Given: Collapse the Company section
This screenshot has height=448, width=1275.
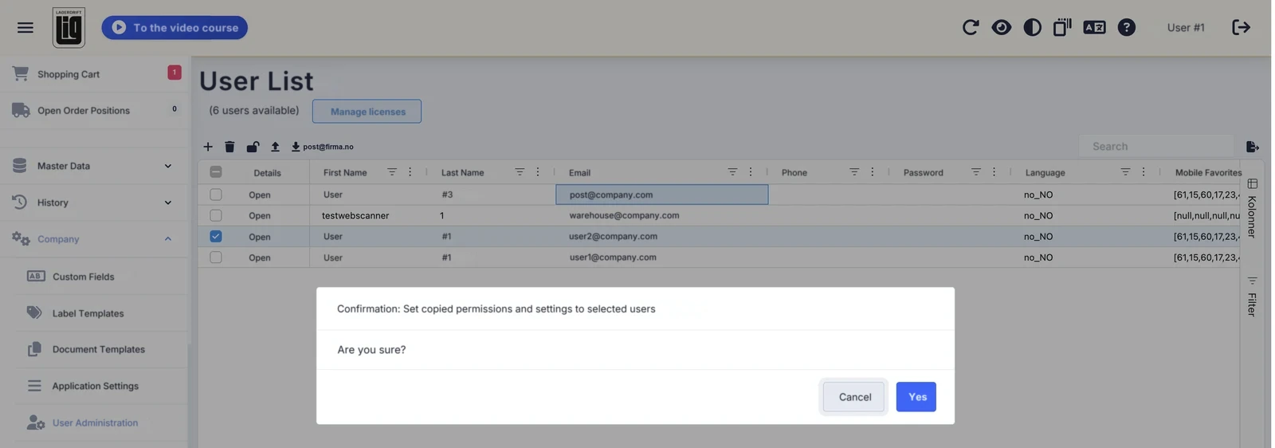Looking at the screenshot, I should [x=96, y=239].
